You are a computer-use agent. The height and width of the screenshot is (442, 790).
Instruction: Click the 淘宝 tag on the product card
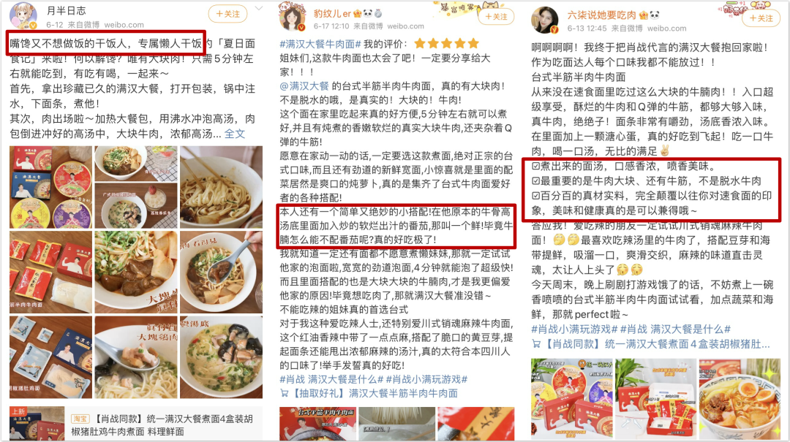click(80, 419)
